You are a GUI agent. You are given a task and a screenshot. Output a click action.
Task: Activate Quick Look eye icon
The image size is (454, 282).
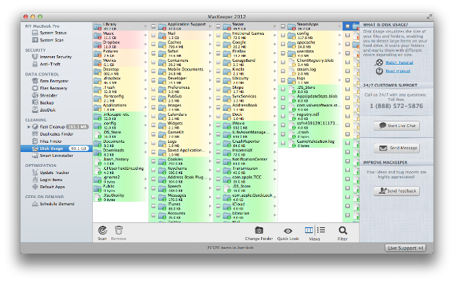(x=288, y=231)
